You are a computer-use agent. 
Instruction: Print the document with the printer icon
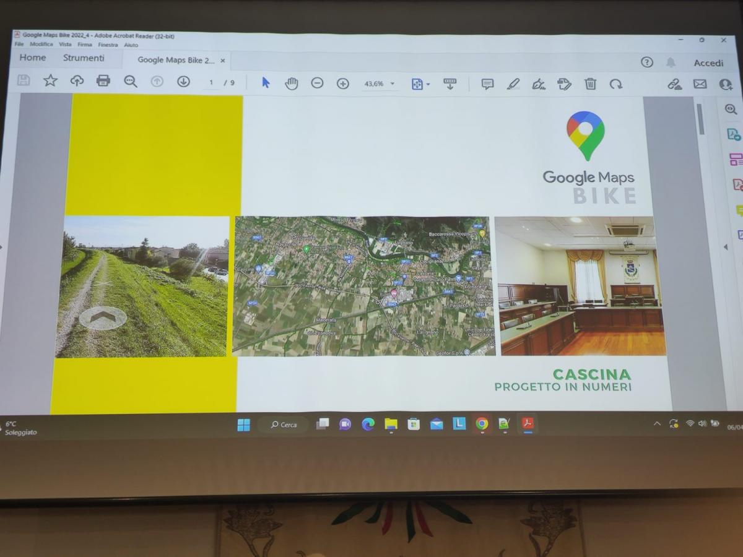(x=103, y=80)
